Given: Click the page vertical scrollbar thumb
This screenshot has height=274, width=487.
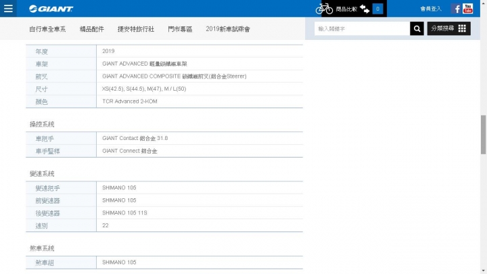Looking at the screenshot, I should (x=483, y=134).
